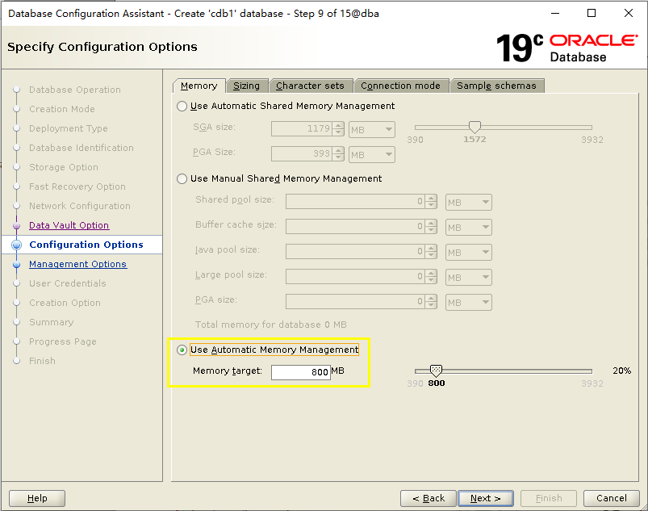Select Use Automatic Memory Management radio
The height and width of the screenshot is (511, 648).
tap(182, 350)
